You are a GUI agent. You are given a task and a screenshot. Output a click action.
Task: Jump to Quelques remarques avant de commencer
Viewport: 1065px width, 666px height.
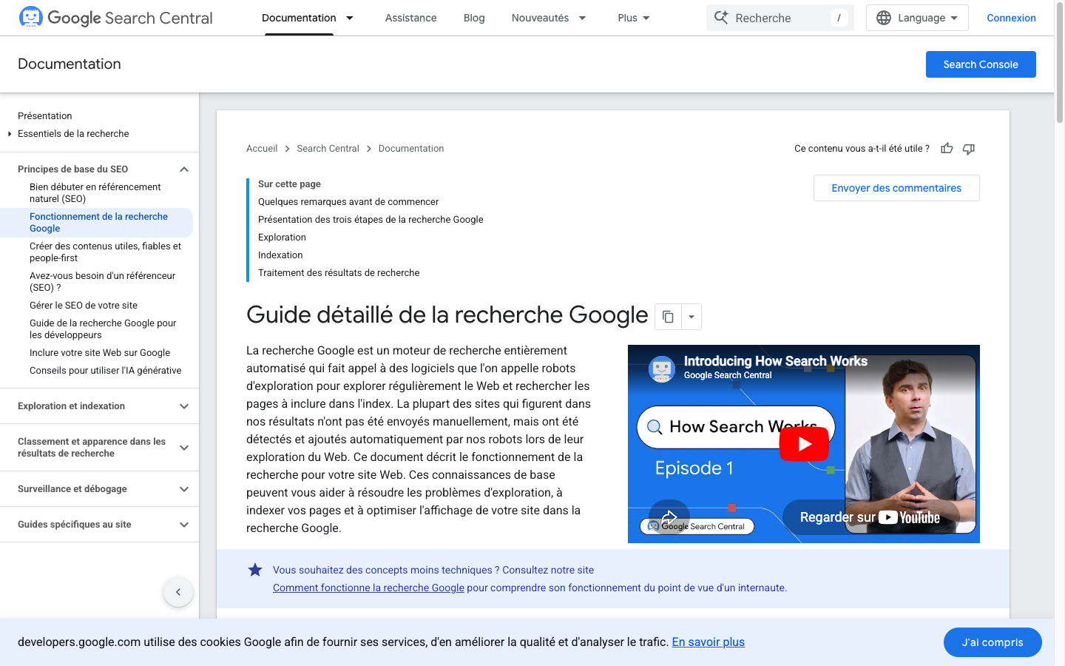click(x=348, y=202)
